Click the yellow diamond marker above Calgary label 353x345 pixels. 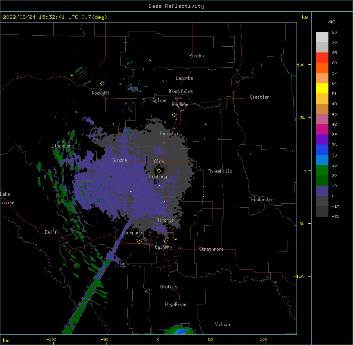click(x=166, y=241)
